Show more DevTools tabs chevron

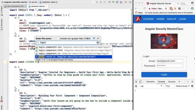click(179, 82)
